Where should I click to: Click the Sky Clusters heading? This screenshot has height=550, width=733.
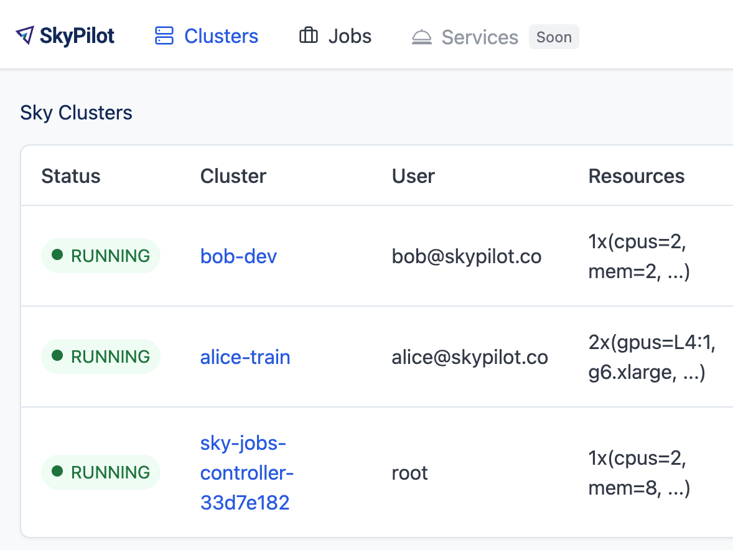point(76,113)
